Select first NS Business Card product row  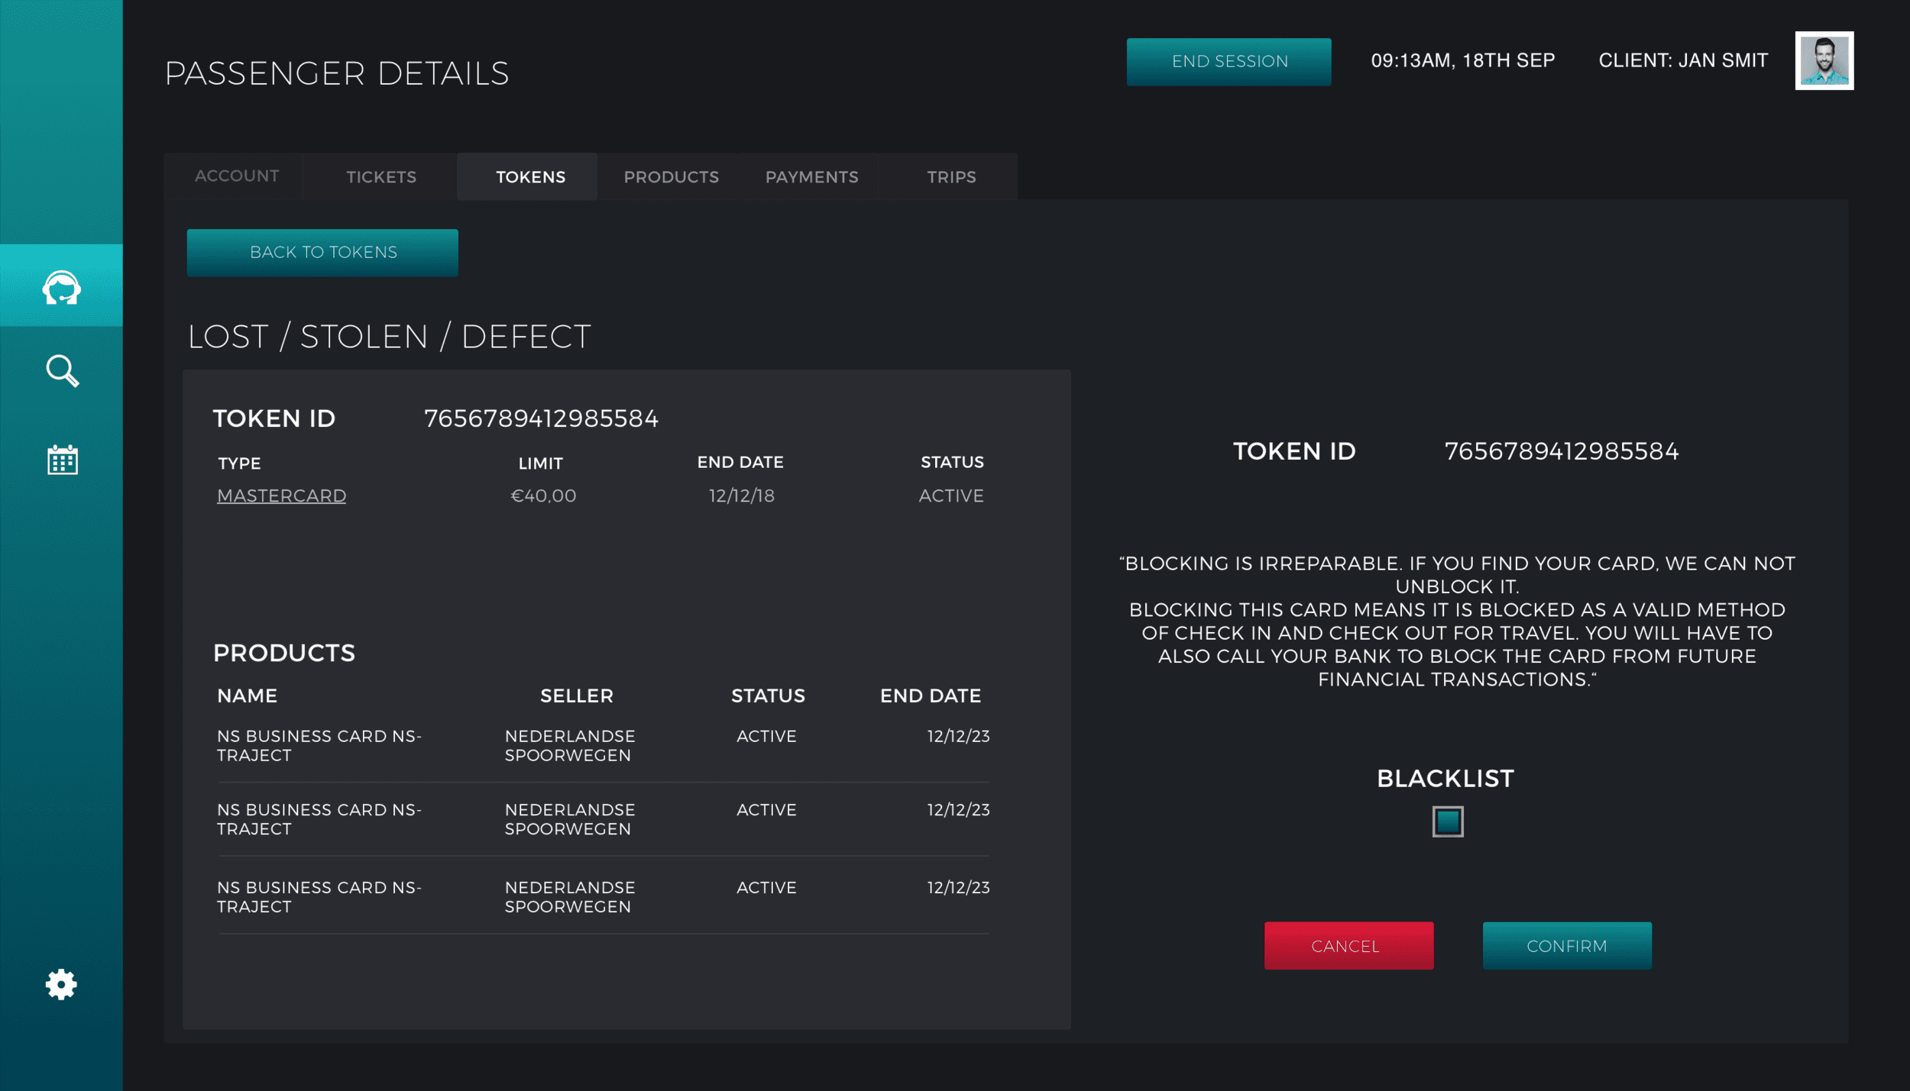(x=602, y=746)
